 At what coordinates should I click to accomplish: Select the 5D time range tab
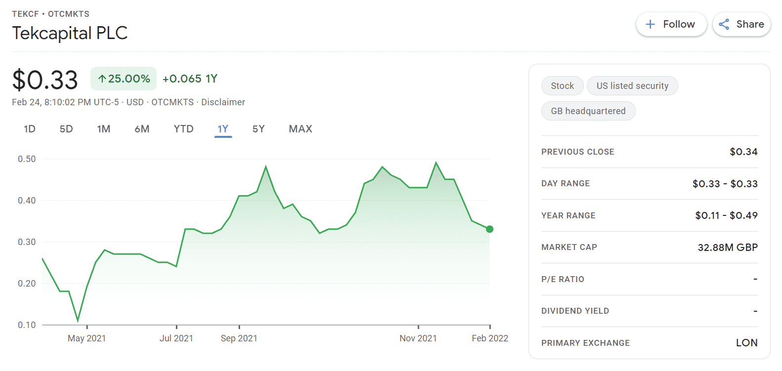[x=66, y=129]
